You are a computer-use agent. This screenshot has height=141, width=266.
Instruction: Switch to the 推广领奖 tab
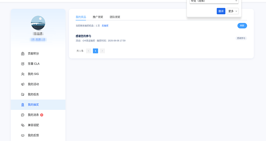tap(98, 17)
